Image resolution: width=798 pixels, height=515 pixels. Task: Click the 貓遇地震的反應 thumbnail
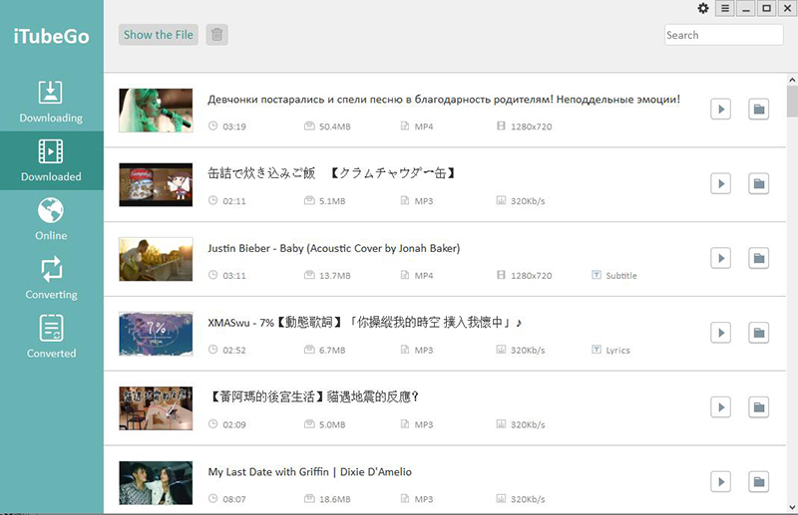(x=156, y=408)
